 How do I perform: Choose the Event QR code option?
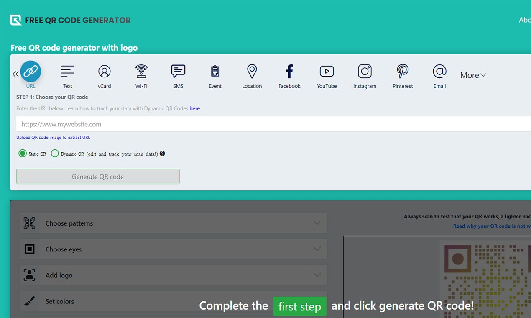(215, 74)
